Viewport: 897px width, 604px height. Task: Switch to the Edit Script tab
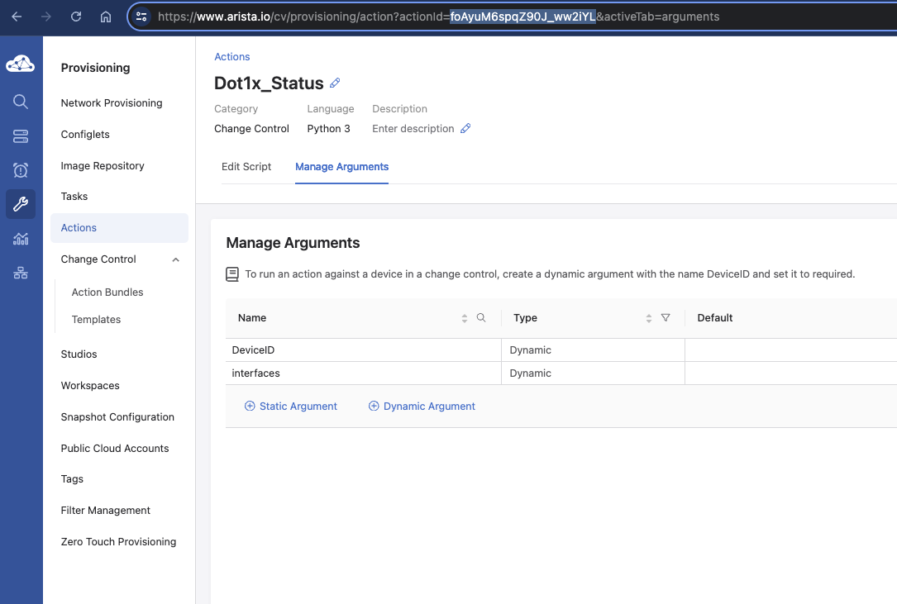pos(246,166)
